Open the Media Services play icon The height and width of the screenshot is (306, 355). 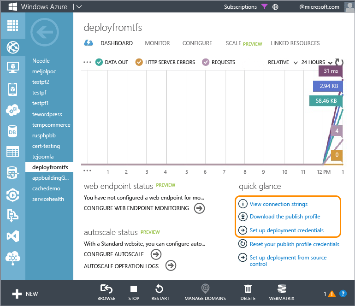point(13,195)
